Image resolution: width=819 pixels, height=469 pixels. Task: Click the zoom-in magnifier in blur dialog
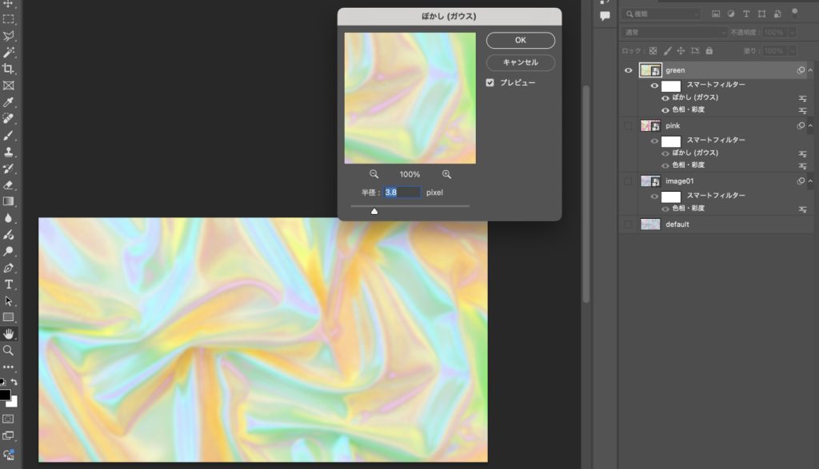tap(446, 174)
